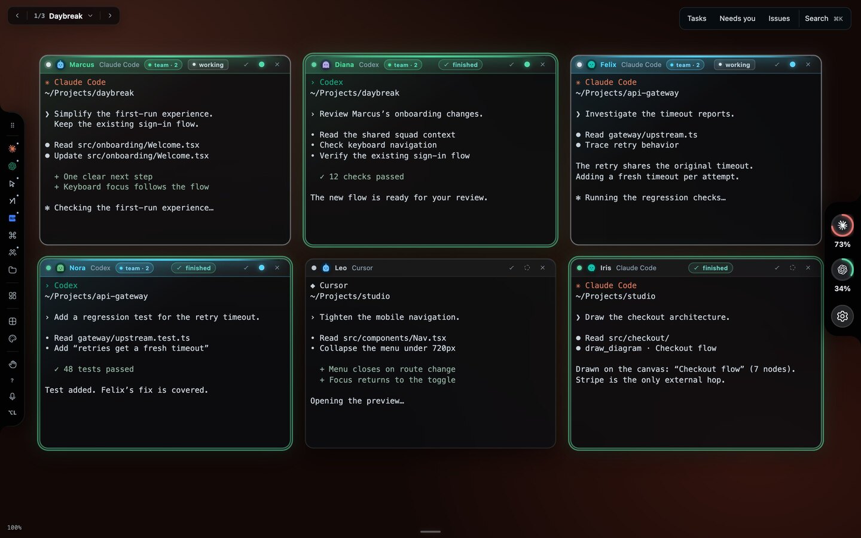861x538 pixels.
Task: Click the finished status badge on Nora's card
Action: pos(193,268)
